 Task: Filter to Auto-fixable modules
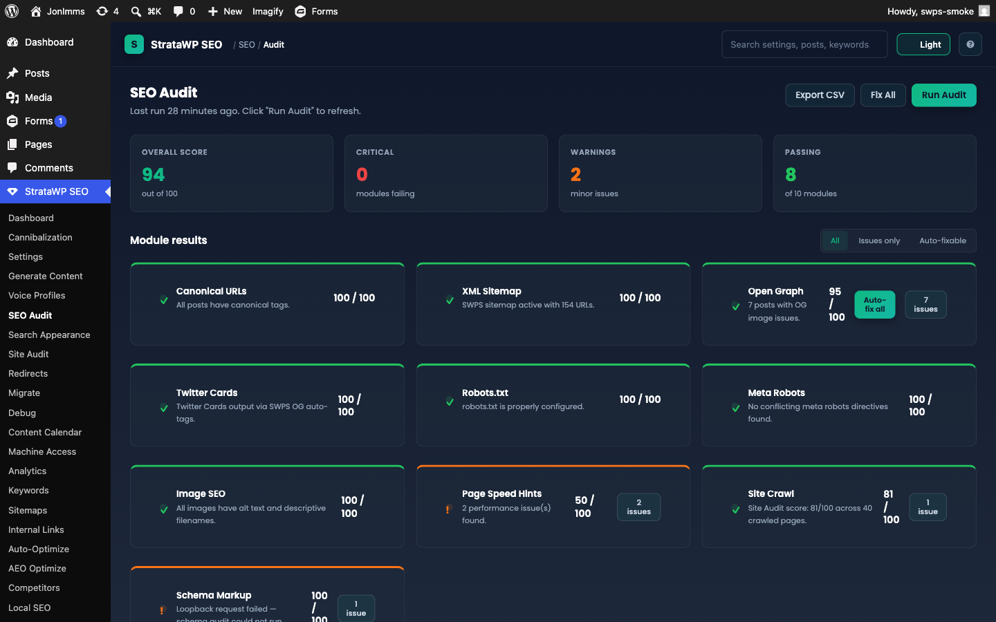tap(943, 241)
